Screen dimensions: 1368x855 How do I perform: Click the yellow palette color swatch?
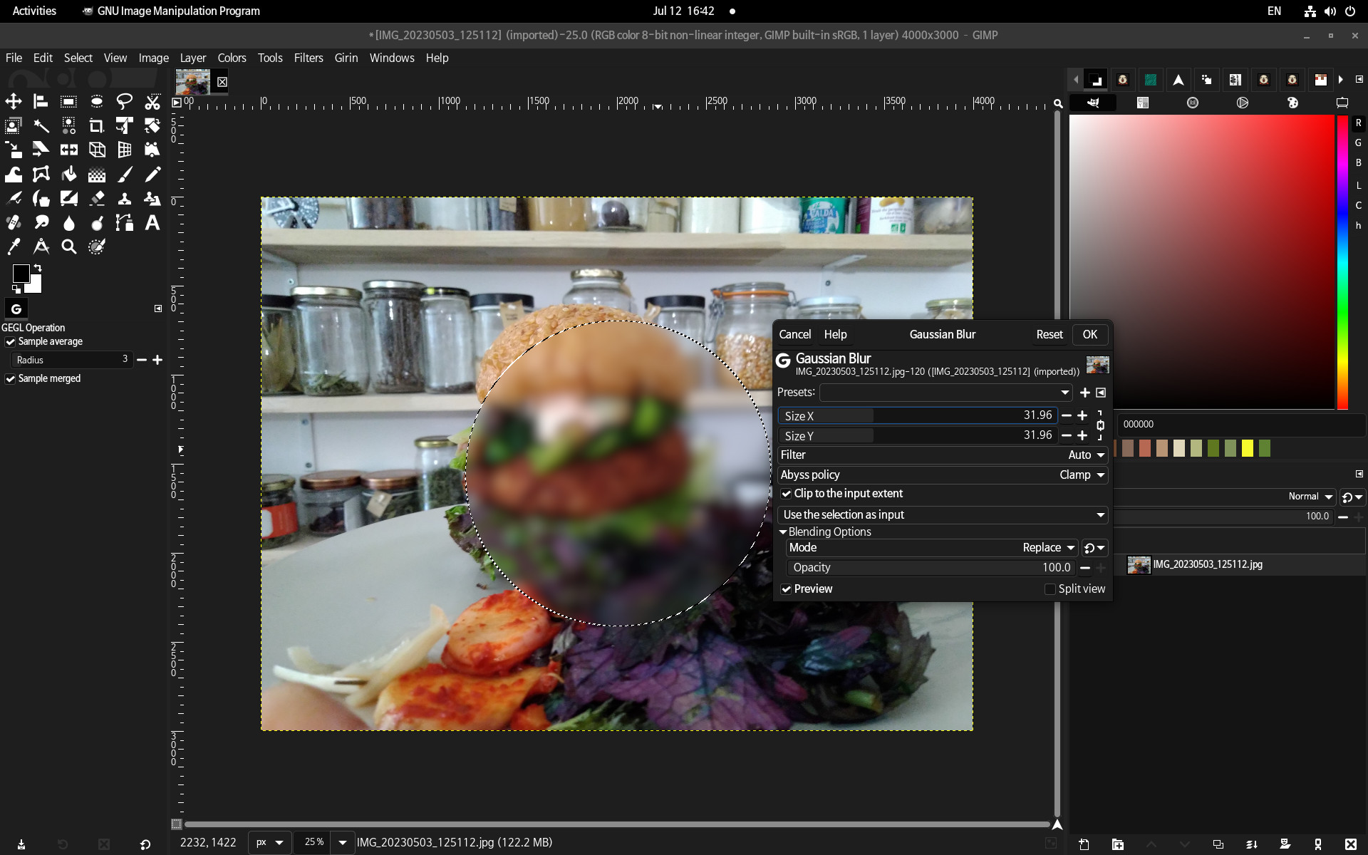point(1247,448)
